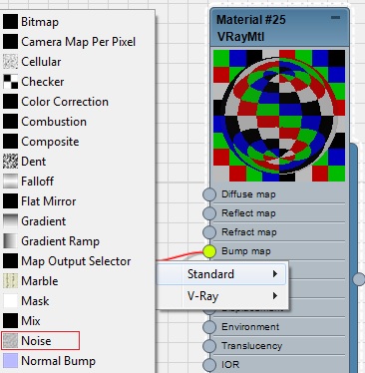The height and width of the screenshot is (373, 365).
Task: Click the checkered sphere material preview
Action: point(279,116)
